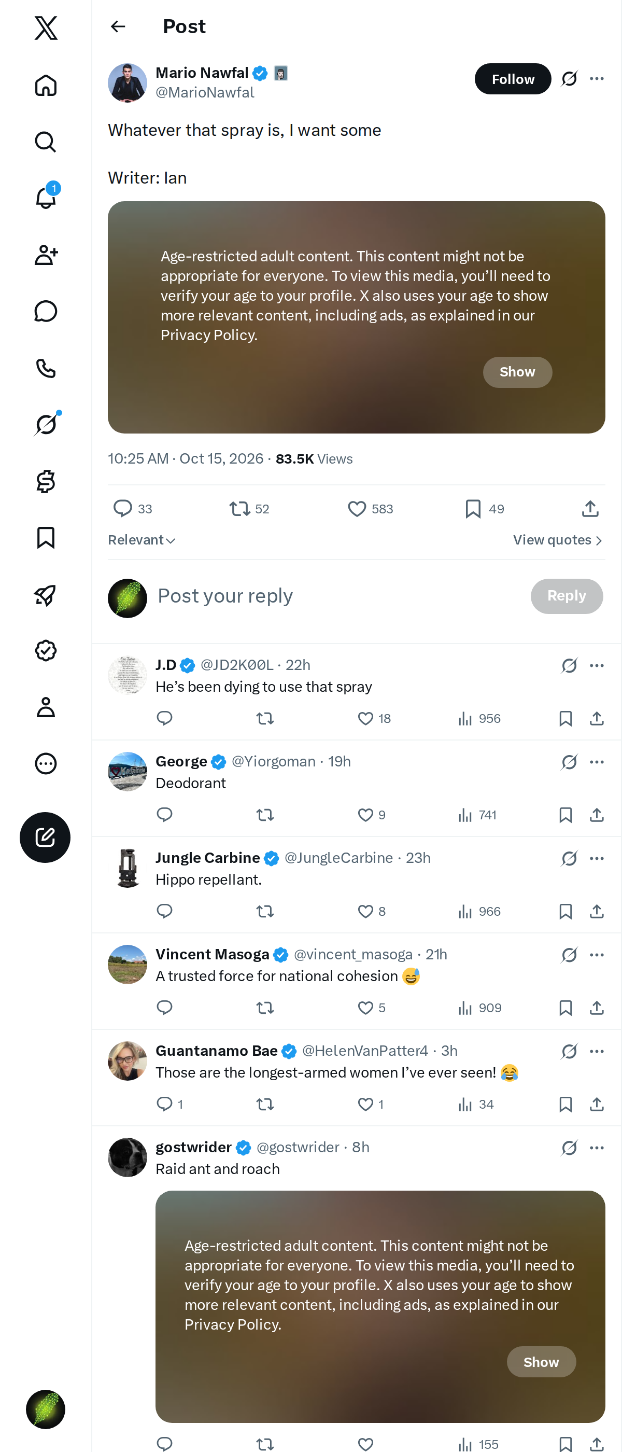Image resolution: width=622 pixels, height=1452 pixels.
Task: Open Communities people icon in sidebar
Action: 46,255
